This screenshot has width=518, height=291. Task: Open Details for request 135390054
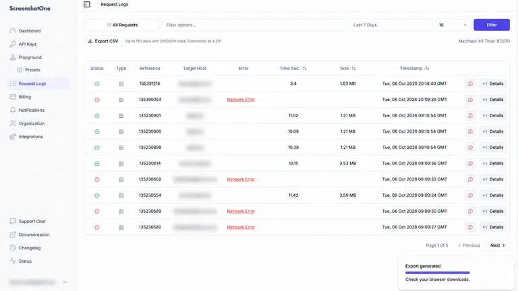pos(493,100)
